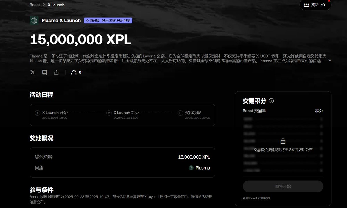Open the 奖励中心 rewards center button

tap(315, 5)
